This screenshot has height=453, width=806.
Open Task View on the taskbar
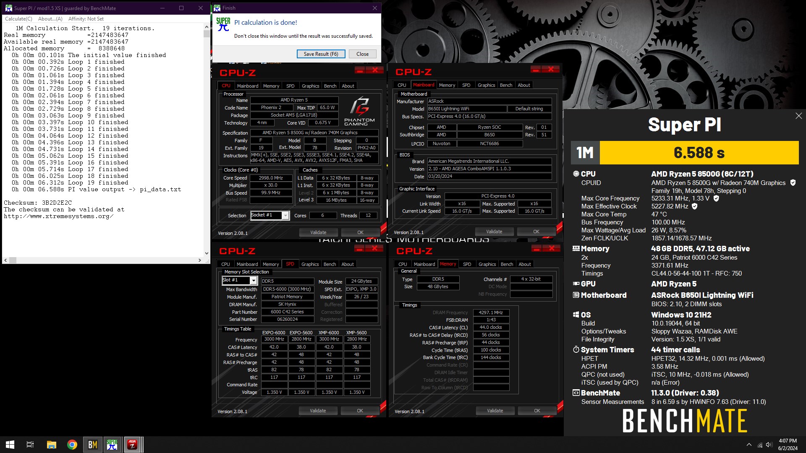pyautogui.click(x=30, y=445)
